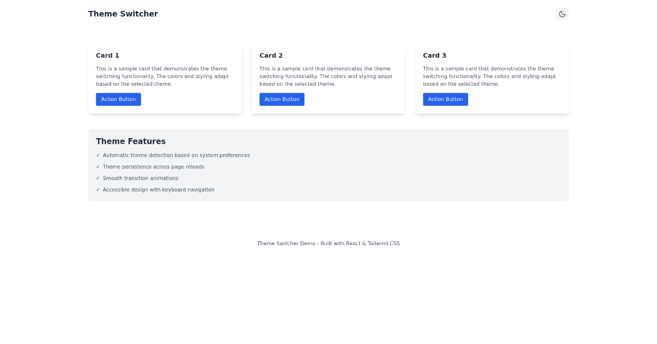Click the Card 2 title

point(271,55)
